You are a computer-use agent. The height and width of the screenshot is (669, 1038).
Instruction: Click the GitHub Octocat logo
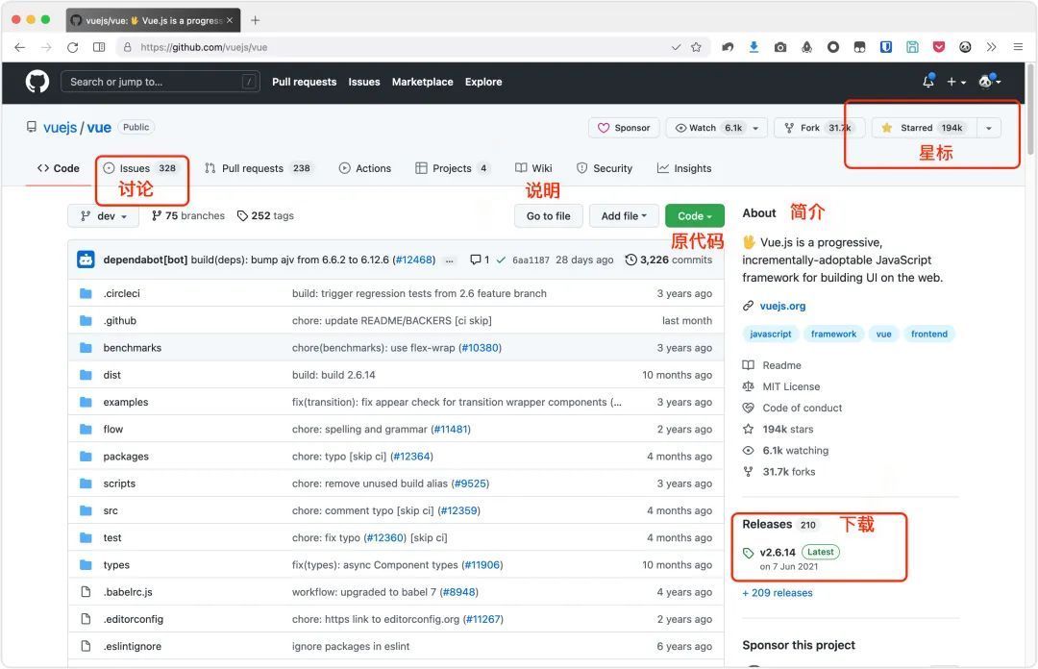(x=37, y=82)
